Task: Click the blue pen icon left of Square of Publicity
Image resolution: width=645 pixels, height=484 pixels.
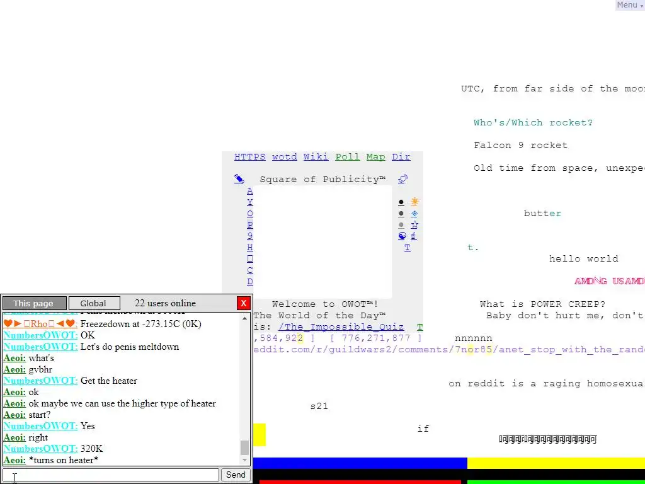Action: [239, 179]
